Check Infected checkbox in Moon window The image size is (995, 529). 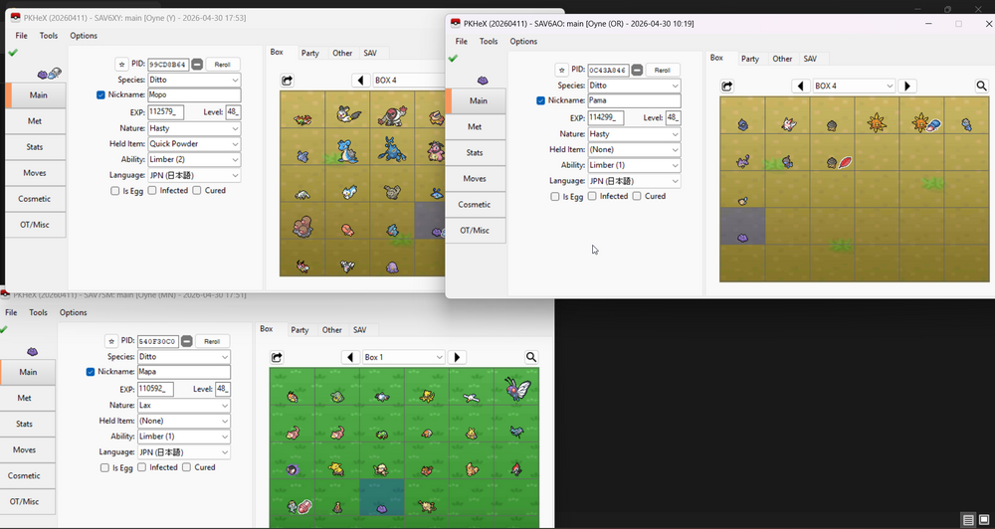pos(142,467)
